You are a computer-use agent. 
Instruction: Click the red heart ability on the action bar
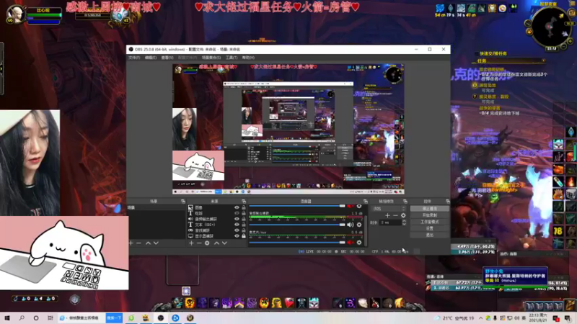pos(289,302)
